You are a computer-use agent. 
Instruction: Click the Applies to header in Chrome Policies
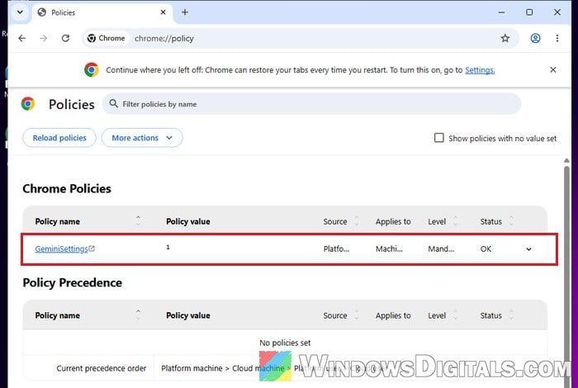click(x=393, y=221)
